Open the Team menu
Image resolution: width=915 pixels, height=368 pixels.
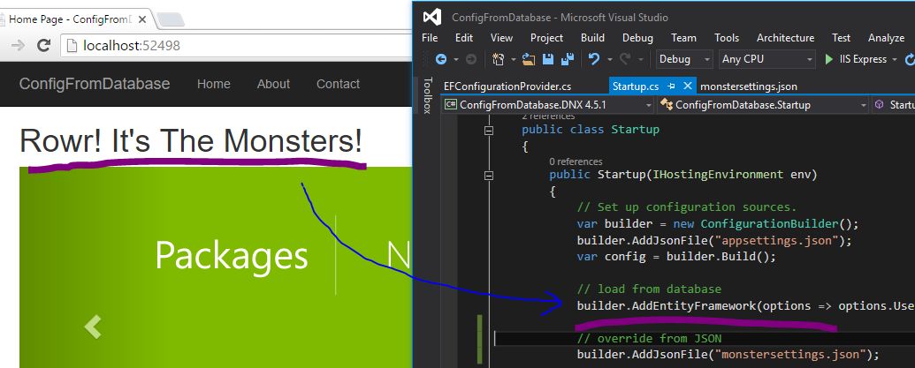point(683,38)
